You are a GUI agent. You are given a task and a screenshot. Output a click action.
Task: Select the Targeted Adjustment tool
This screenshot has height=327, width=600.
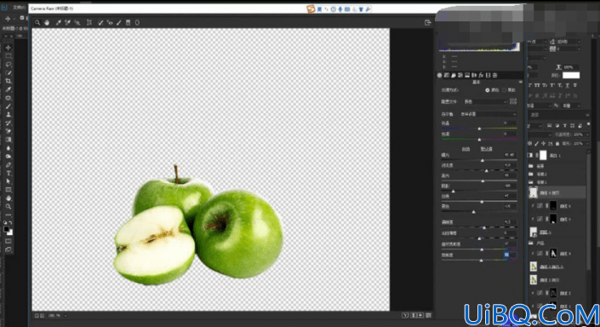(x=77, y=23)
